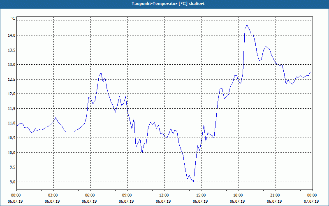Select the '06:00' time axis label
329x206 pixels.
tap(89, 195)
